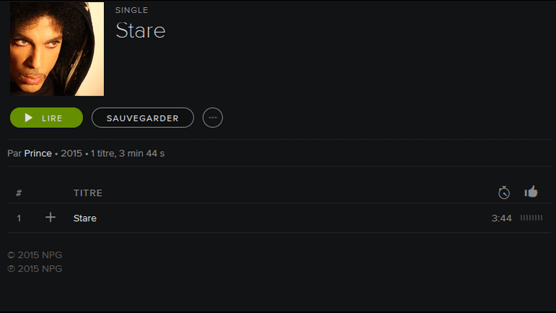Click the ℗ 2015 NPG phonographic line

[x=35, y=269]
